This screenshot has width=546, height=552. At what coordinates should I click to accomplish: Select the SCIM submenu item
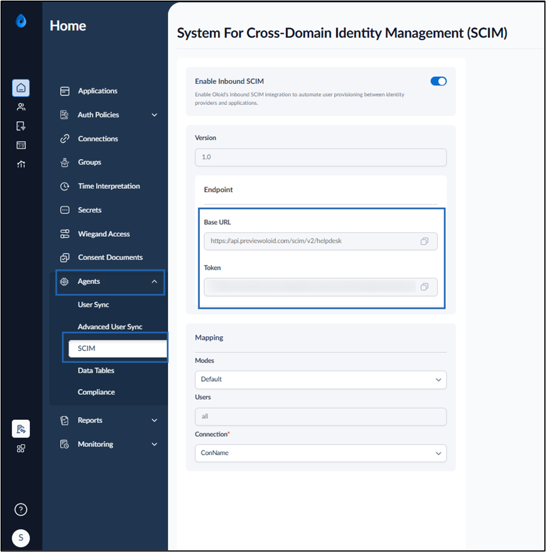(118, 349)
